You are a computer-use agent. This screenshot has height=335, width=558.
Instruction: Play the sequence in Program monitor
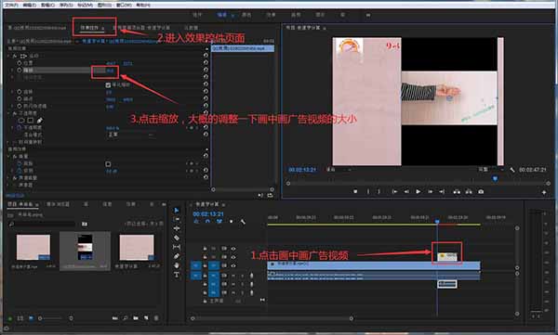point(418,191)
